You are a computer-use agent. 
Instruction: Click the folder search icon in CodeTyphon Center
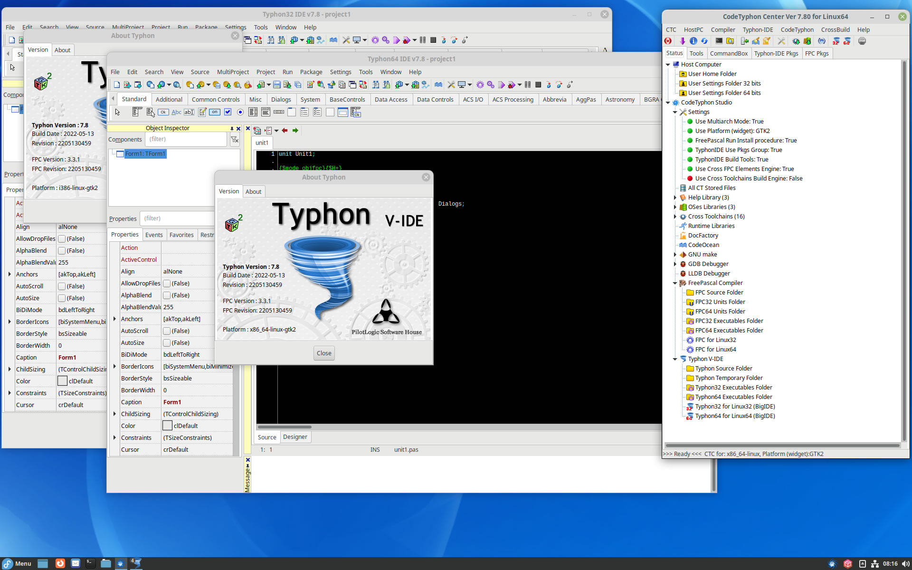730,41
